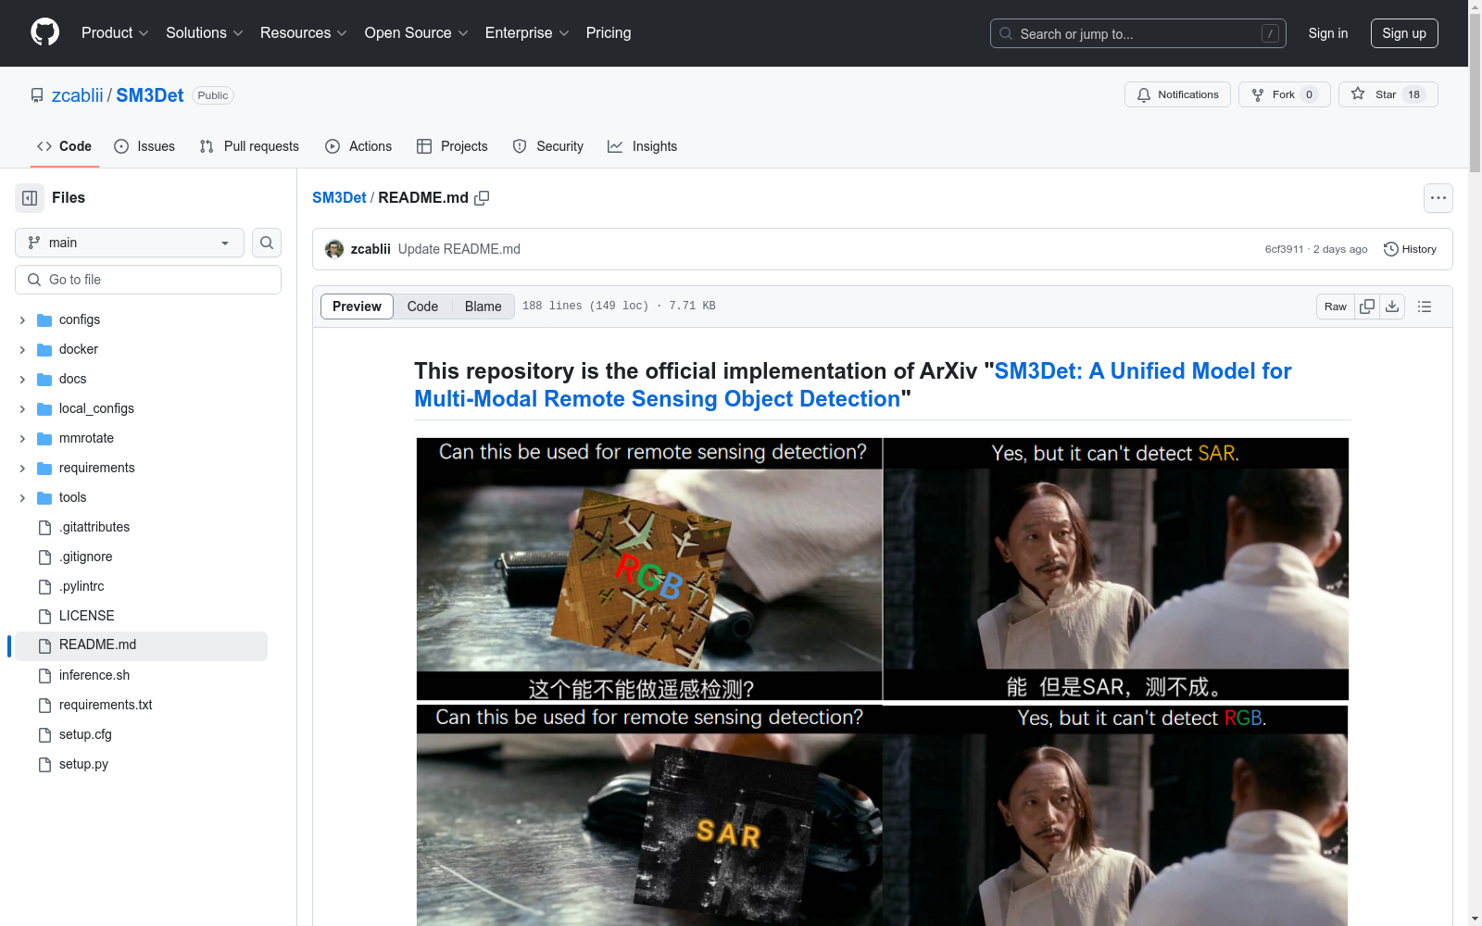This screenshot has height=926, width=1482.
Task: Switch to the Blame tab
Action: 483,306
